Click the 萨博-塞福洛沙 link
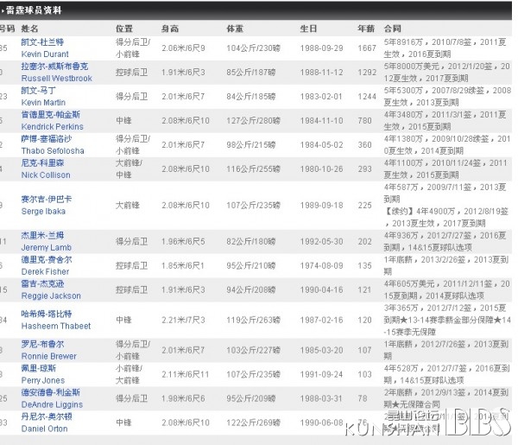The height and width of the screenshot is (445, 518). [x=47, y=138]
